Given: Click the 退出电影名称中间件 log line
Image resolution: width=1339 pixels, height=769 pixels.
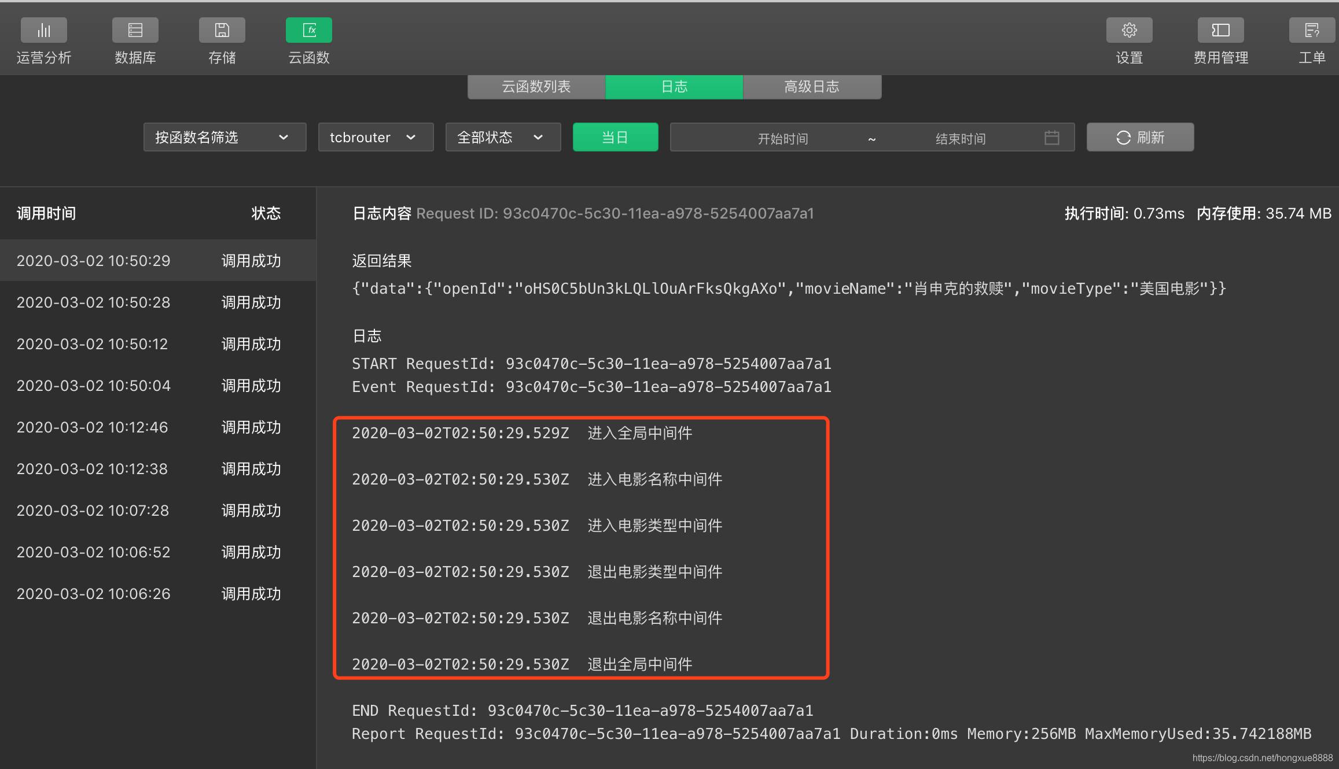Looking at the screenshot, I should (537, 618).
